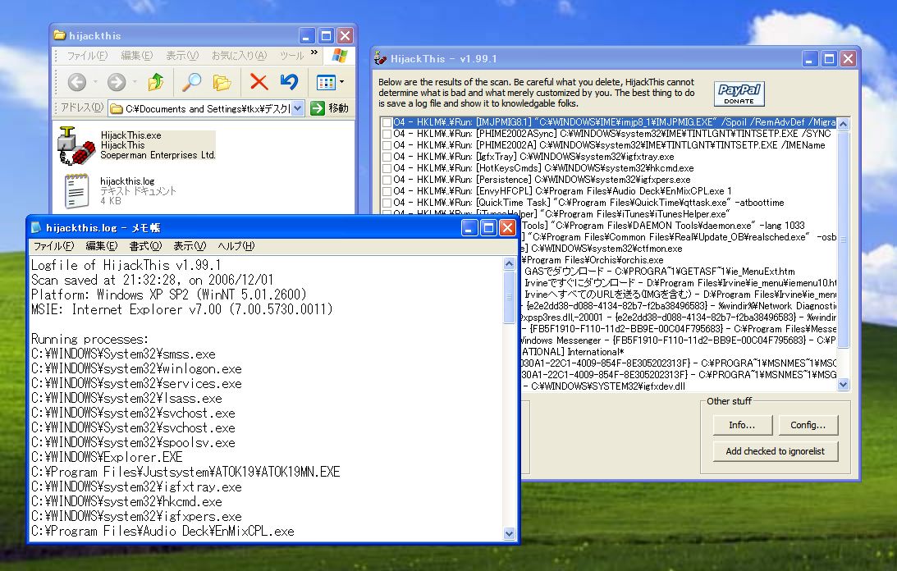Open 書式(O) menu in Notepad
The height and width of the screenshot is (571, 897).
145,246
